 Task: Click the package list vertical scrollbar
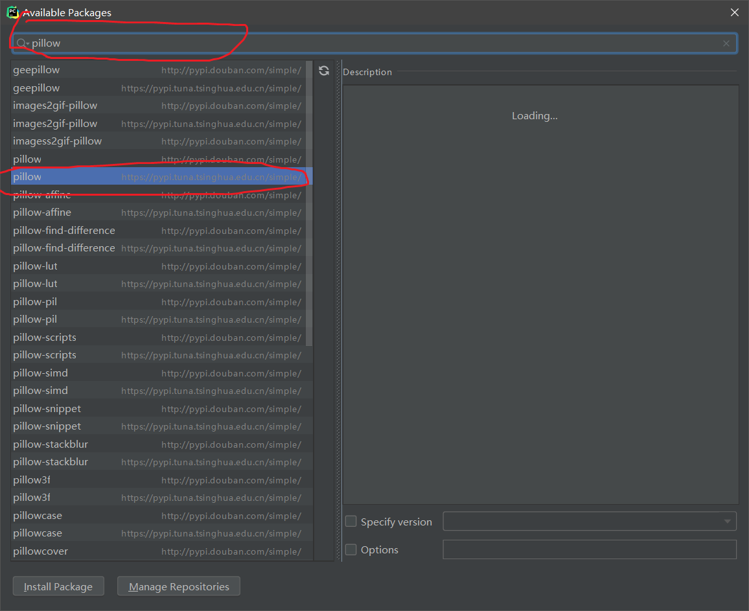click(x=309, y=203)
